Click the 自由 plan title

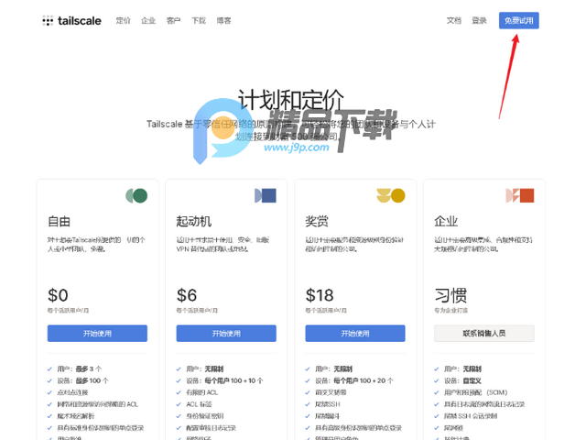coord(59,222)
